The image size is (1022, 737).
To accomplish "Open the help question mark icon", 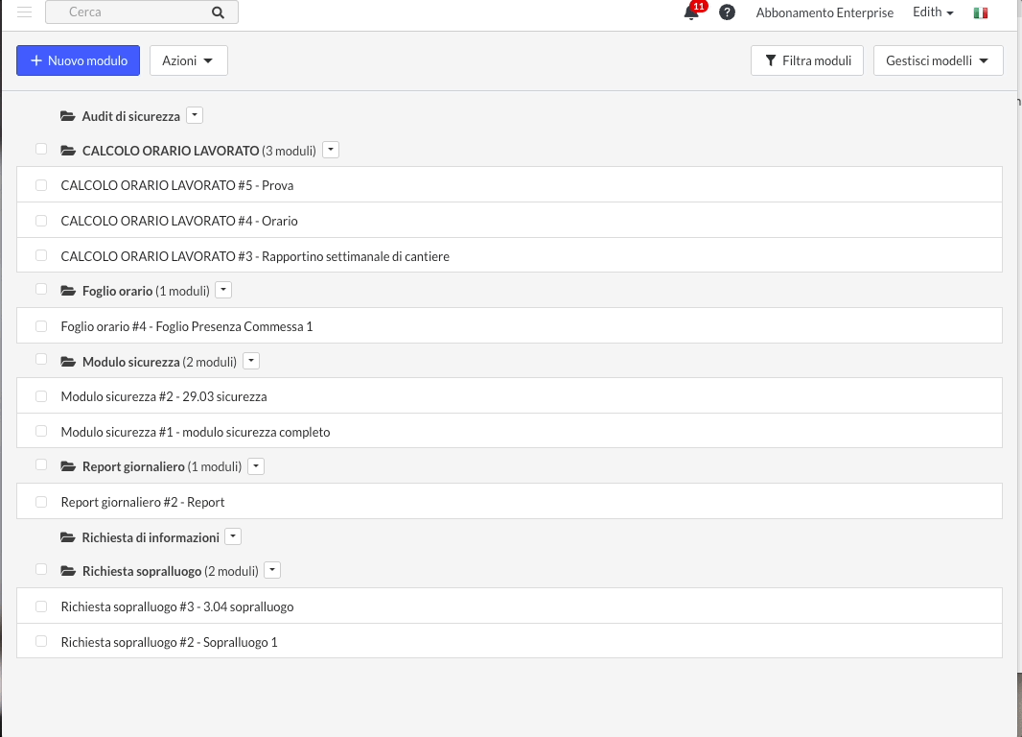I will coord(728,12).
